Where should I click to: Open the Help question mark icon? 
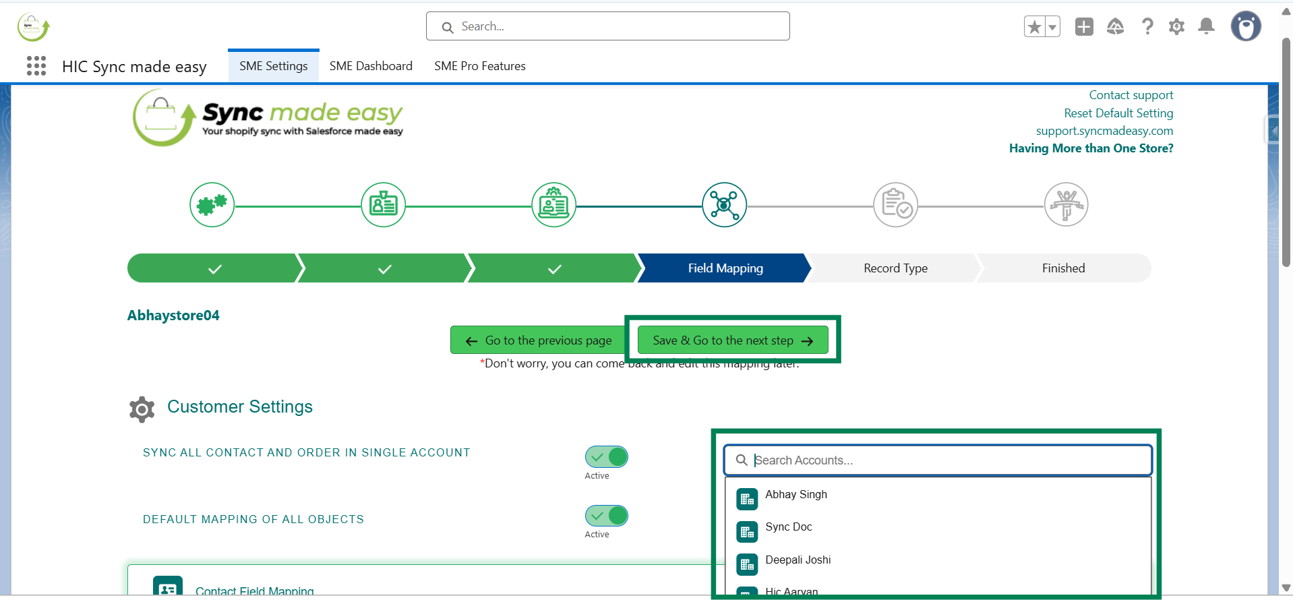point(1147,27)
